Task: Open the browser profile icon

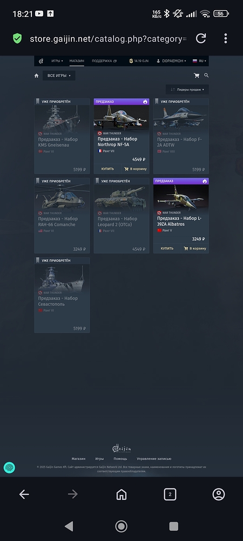Action: click(x=219, y=494)
